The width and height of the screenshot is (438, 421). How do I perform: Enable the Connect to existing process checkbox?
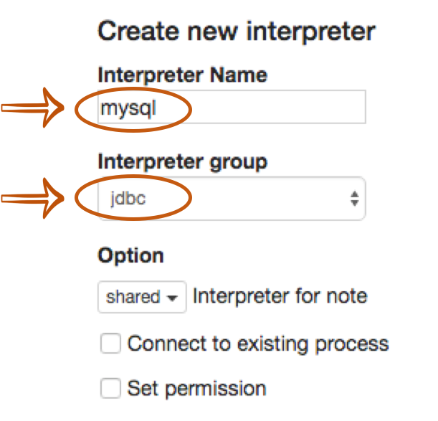click(110, 344)
